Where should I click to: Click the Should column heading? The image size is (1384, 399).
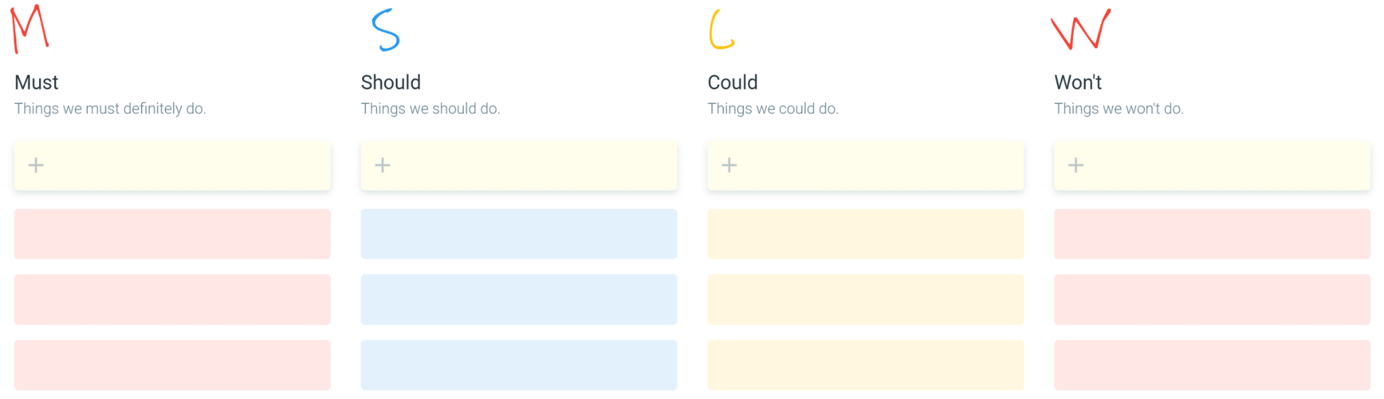click(391, 82)
